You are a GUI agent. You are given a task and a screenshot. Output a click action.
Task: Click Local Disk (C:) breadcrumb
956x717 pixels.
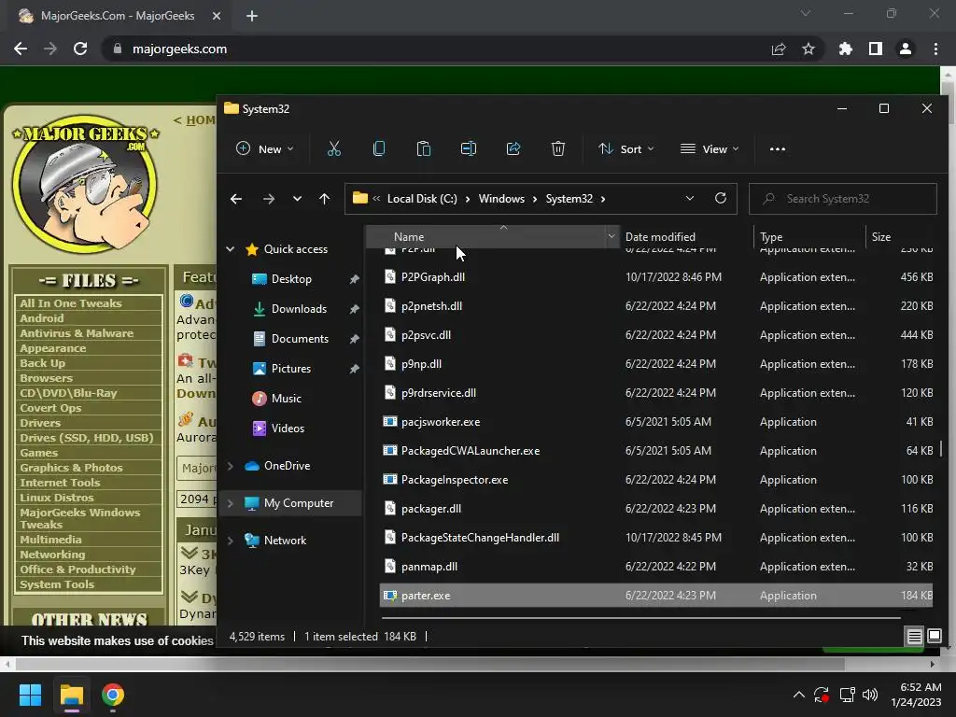coord(422,199)
